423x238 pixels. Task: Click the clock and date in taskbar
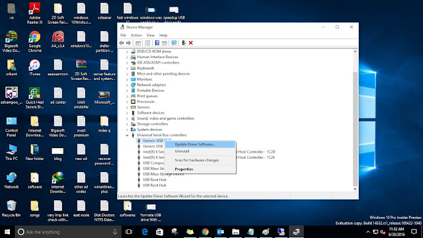397,232
